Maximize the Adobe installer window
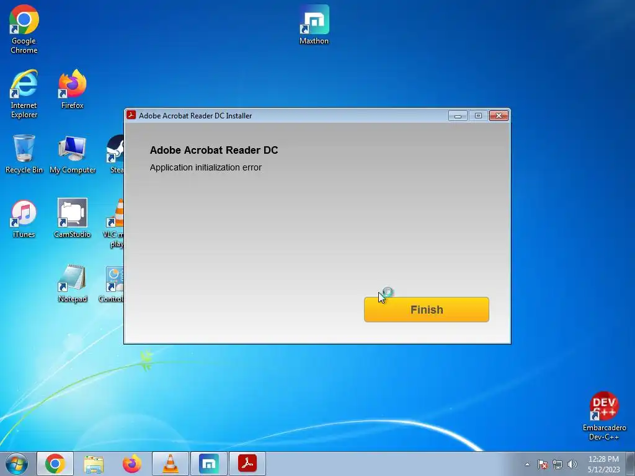Viewport: 635px width, 476px height. point(478,116)
